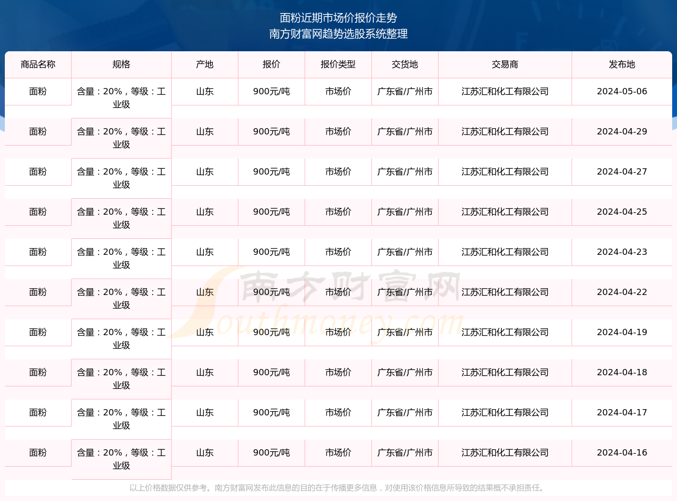677x501 pixels.
Task: Select the date 2024-04-22 cell
Action: click(x=622, y=292)
